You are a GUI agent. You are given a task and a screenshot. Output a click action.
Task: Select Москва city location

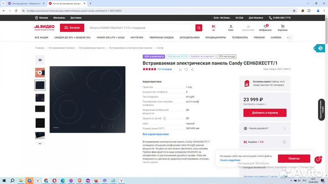click(41, 18)
